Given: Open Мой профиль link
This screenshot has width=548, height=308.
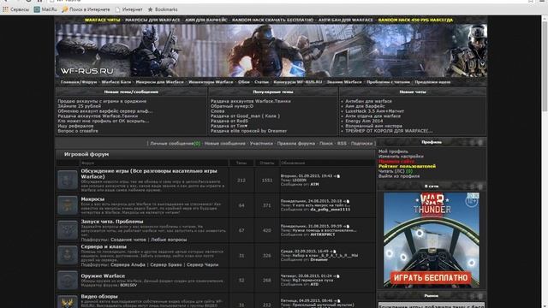Looking at the screenshot, I should [x=393, y=151].
